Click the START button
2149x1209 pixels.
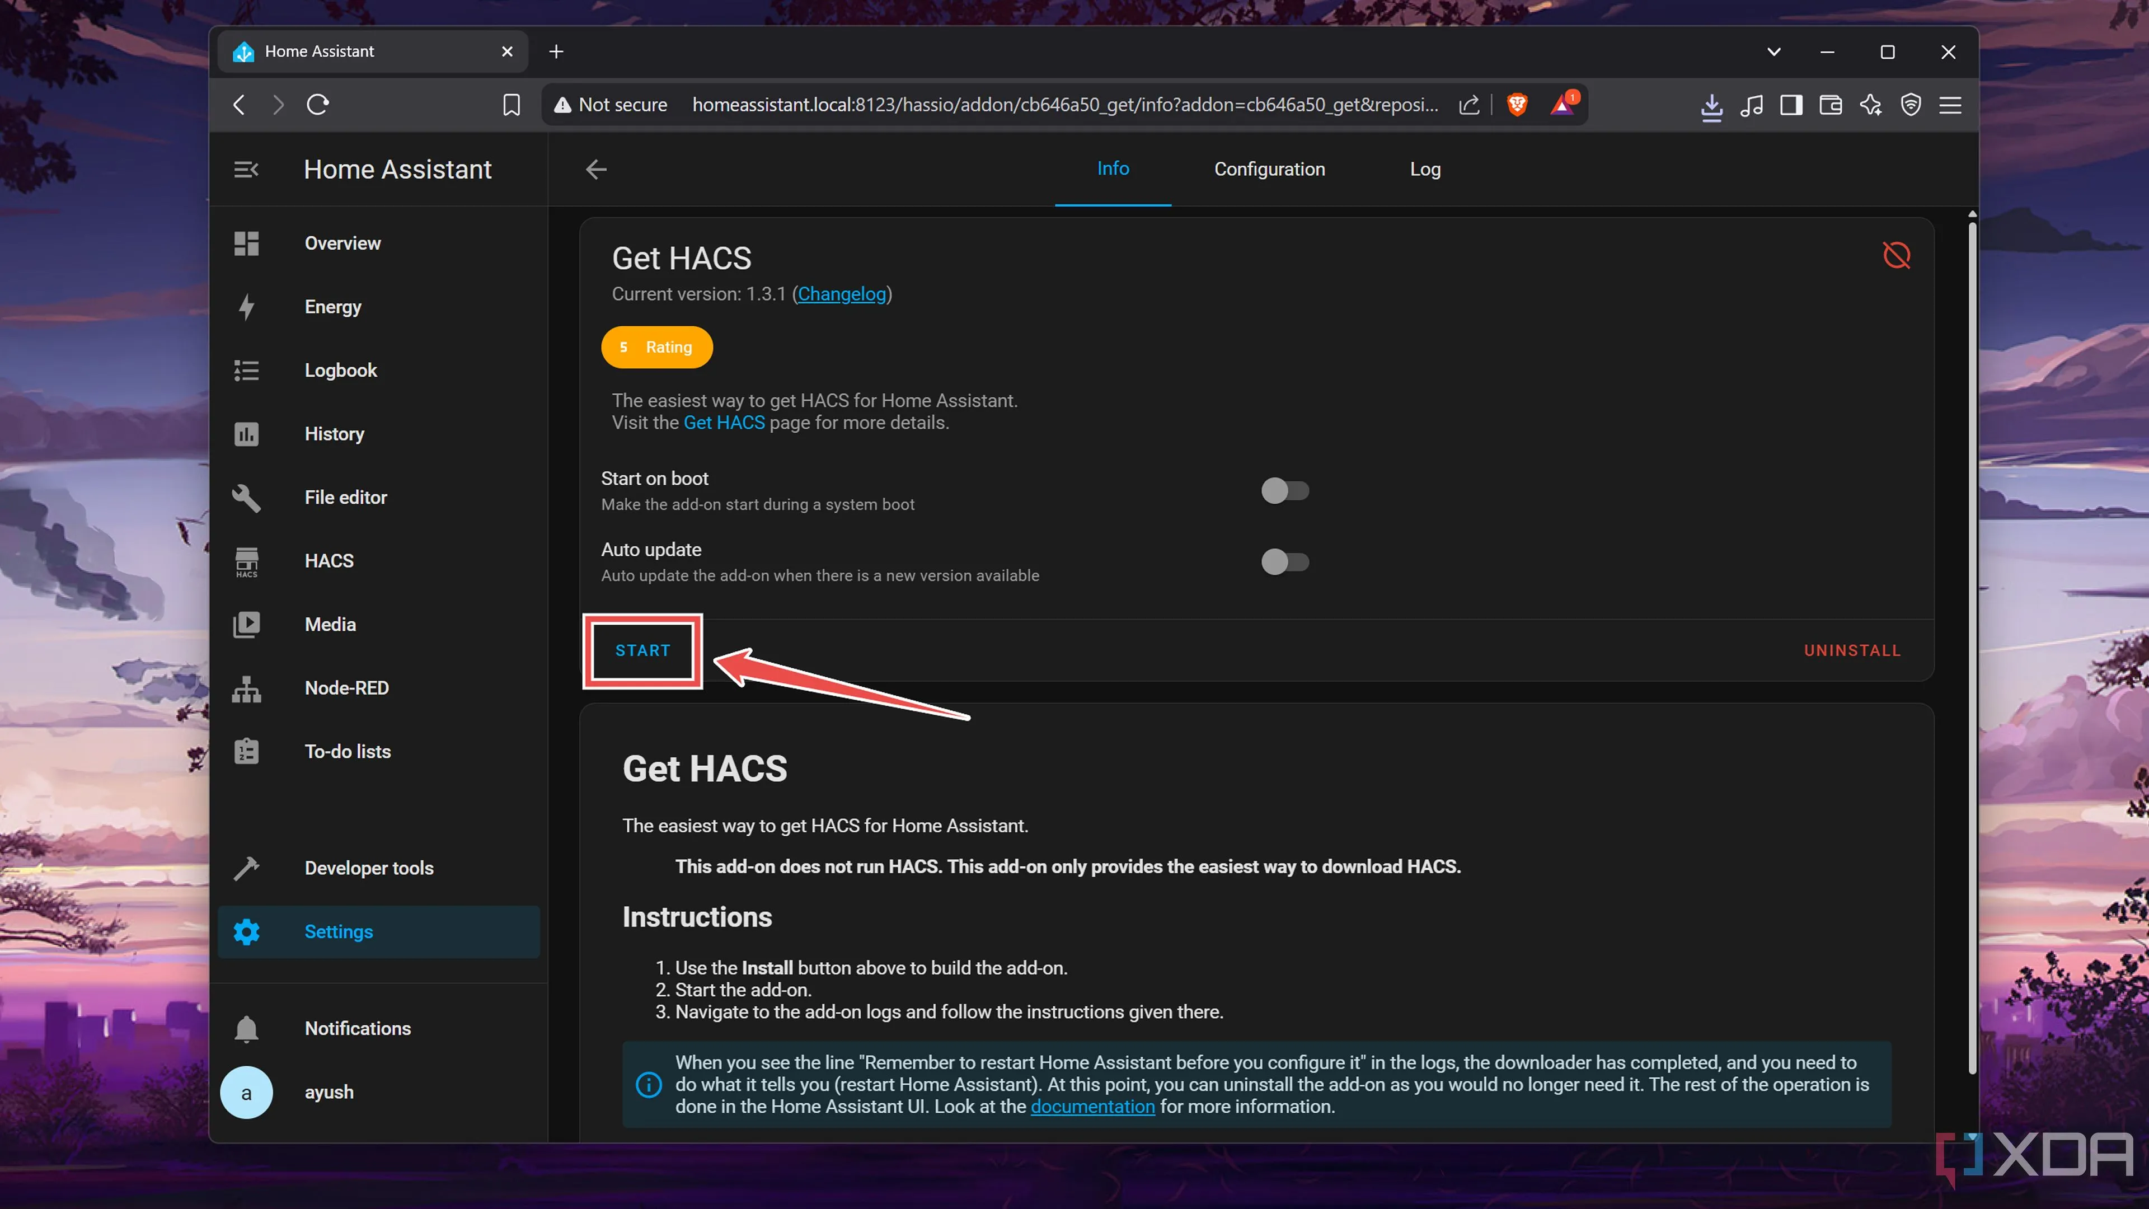pos(642,651)
